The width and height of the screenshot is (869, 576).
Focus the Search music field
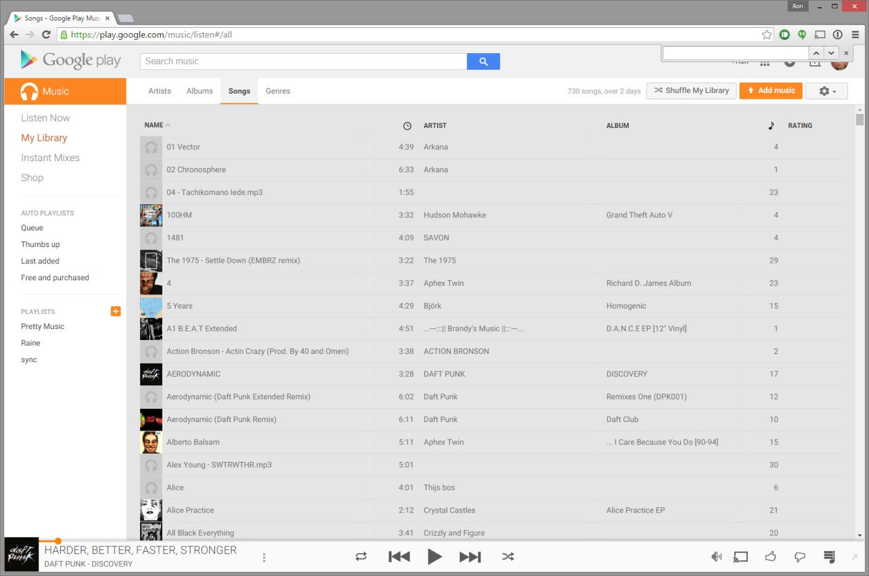(304, 62)
